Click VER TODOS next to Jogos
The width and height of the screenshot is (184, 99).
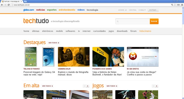pyautogui.click(x=112, y=86)
